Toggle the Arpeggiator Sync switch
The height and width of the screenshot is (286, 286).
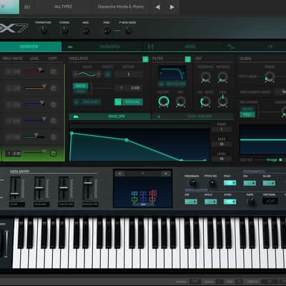tap(230, 202)
